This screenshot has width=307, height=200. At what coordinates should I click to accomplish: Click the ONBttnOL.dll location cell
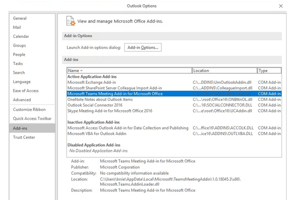click(223, 100)
